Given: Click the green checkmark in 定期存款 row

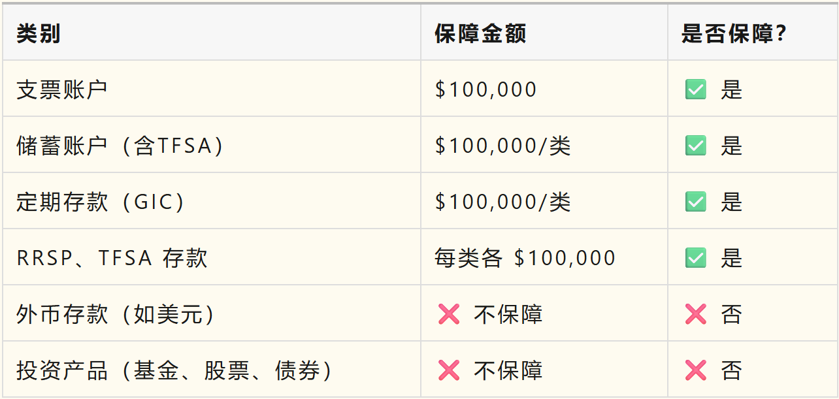Looking at the screenshot, I should coord(695,202).
